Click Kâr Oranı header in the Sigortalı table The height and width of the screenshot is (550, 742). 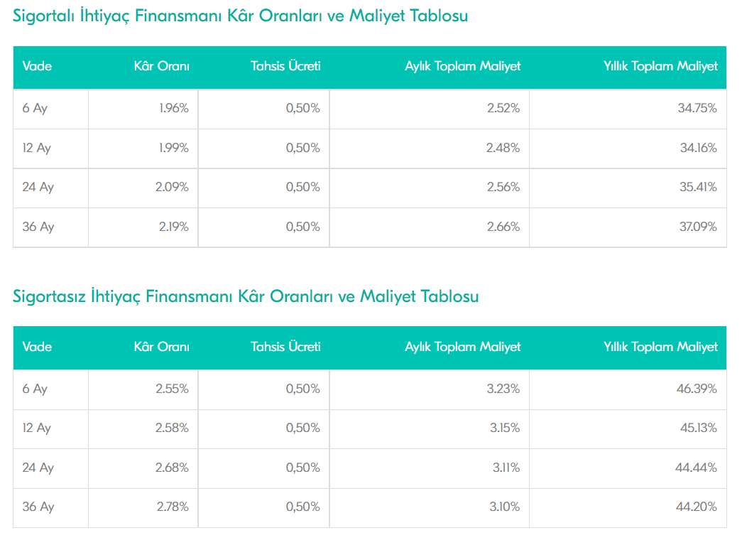coord(162,66)
